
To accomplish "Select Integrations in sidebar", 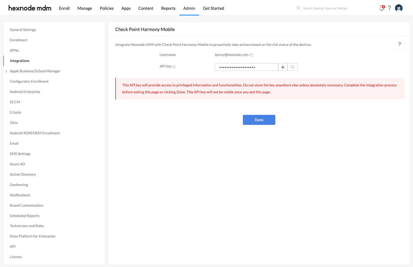I will coord(20,61).
